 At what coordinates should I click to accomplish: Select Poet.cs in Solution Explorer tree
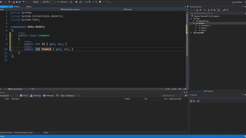(x=204, y=30)
